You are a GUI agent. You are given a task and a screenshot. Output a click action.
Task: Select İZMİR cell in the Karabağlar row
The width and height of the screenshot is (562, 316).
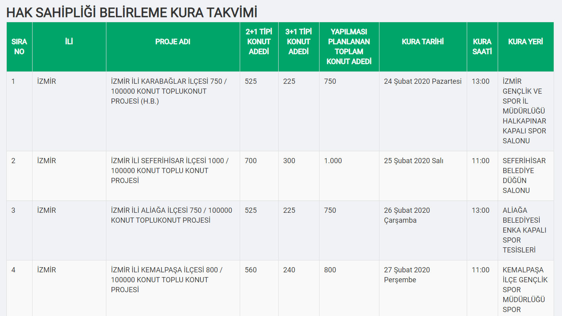69,111
